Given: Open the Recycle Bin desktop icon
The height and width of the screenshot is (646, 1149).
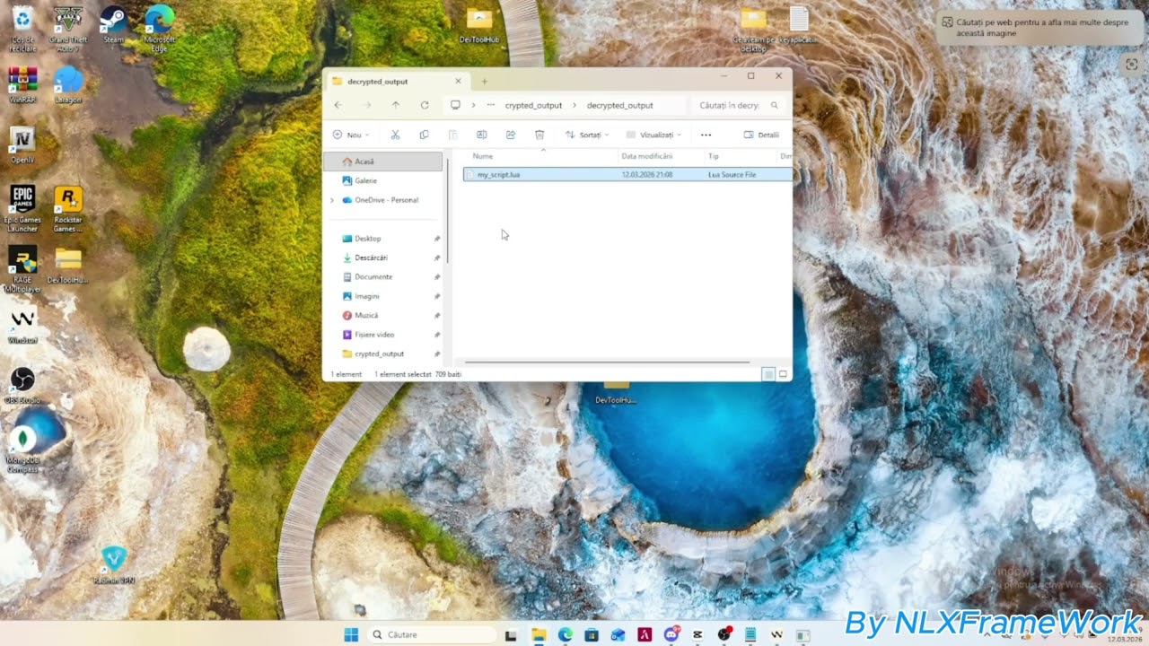Looking at the screenshot, I should [x=22, y=28].
